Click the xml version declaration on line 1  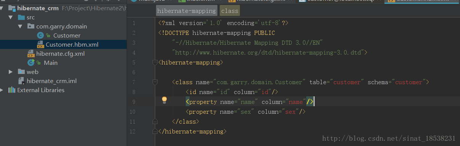coord(223,23)
